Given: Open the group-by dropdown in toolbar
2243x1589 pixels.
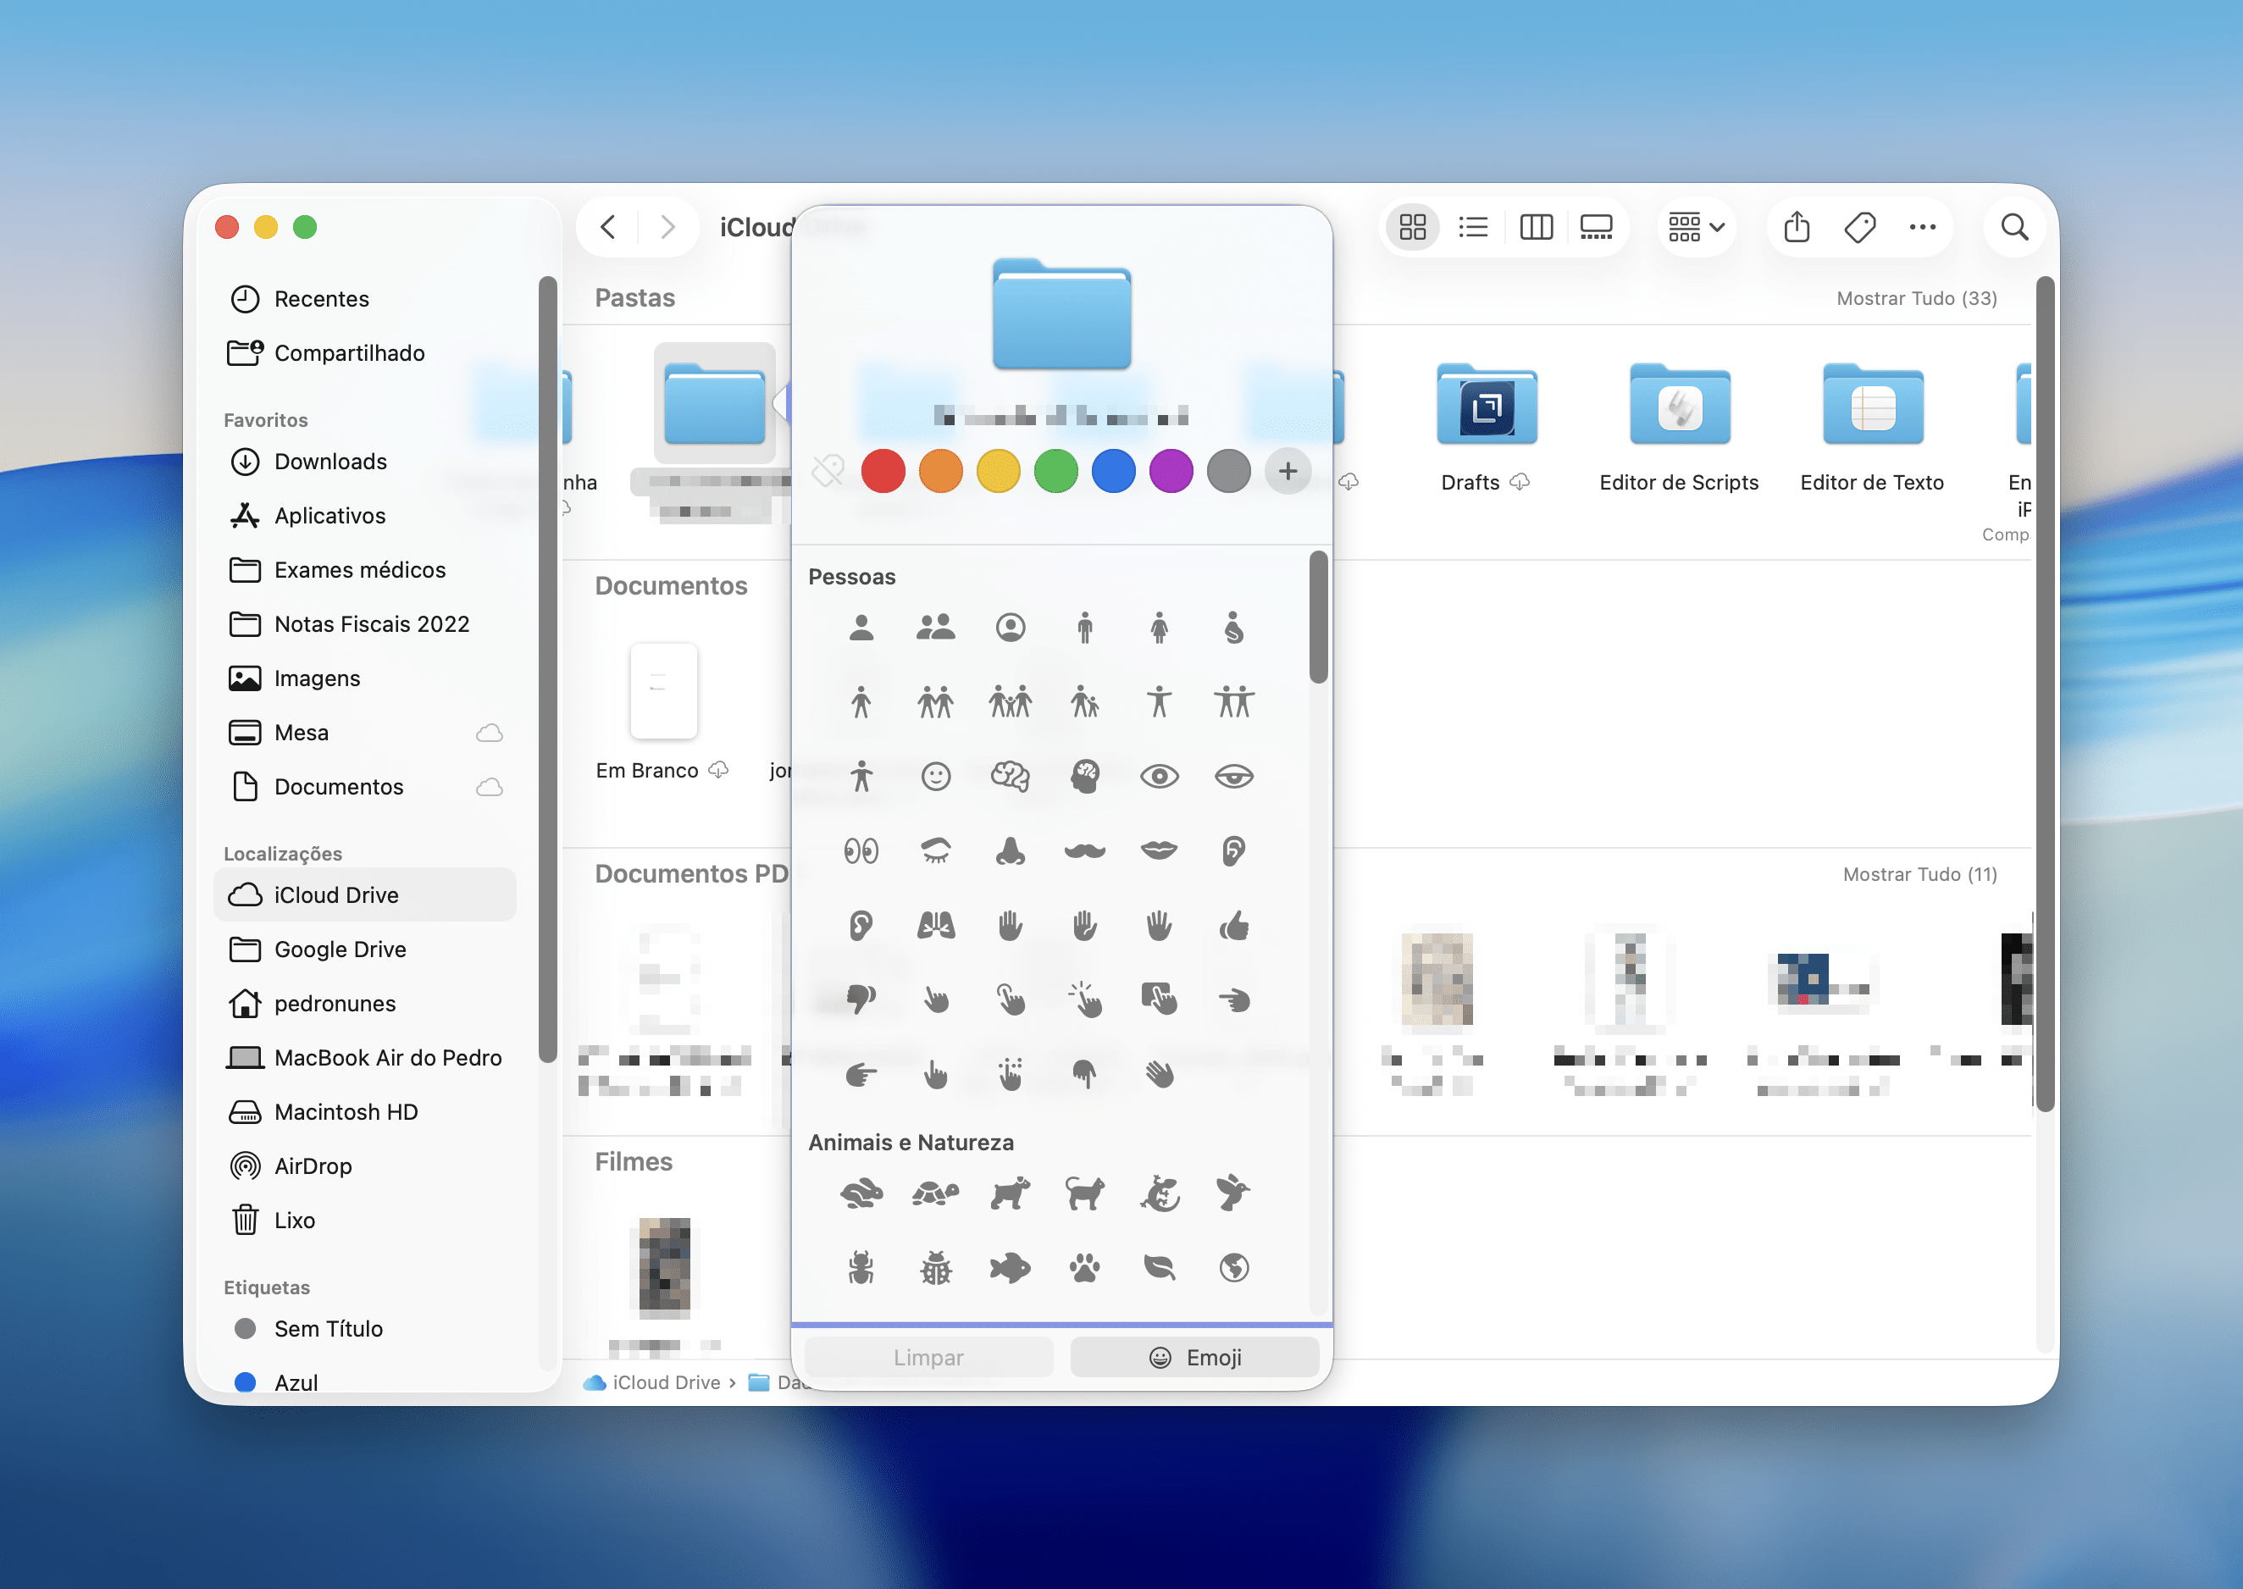Looking at the screenshot, I should point(1695,227).
